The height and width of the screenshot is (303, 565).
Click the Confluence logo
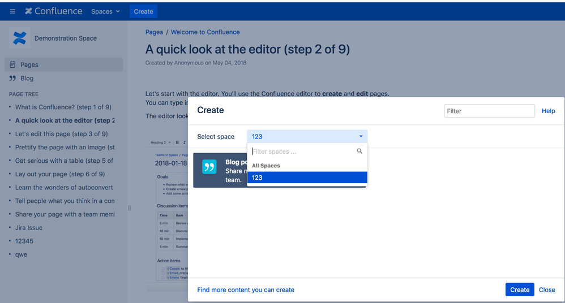[53, 11]
